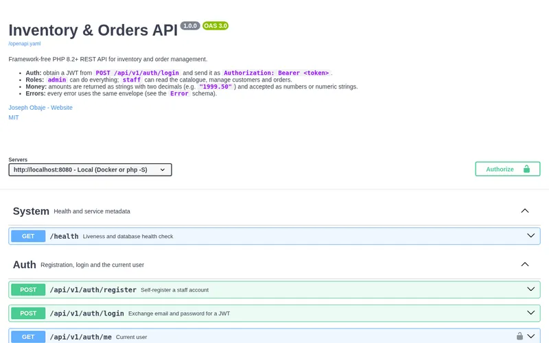
Task: Click the POST badge for /api/v1/auth/login
Action: [28, 314]
